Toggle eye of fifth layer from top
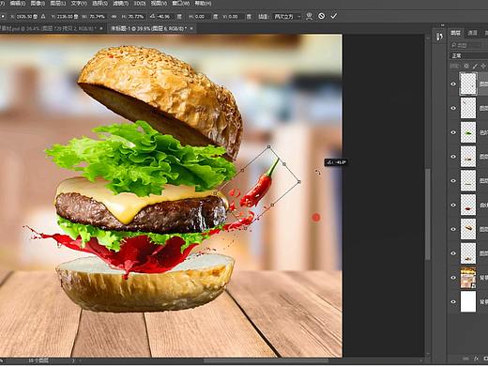 (453, 180)
